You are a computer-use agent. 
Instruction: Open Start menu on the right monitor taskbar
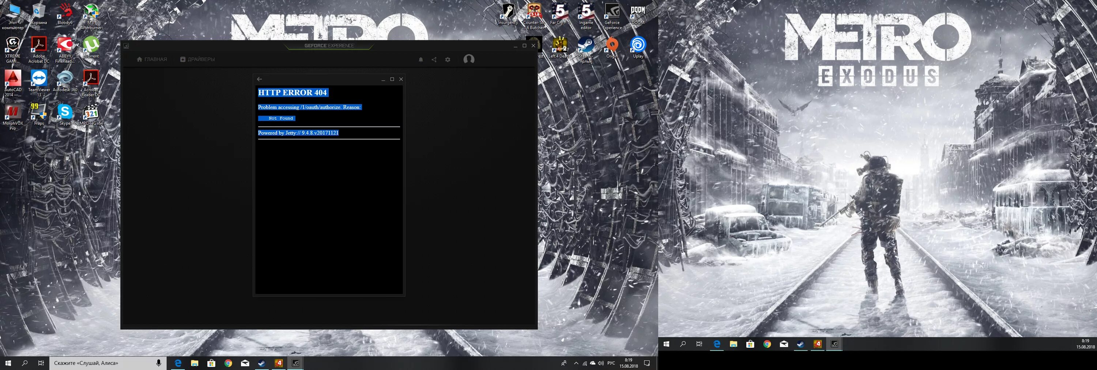click(x=667, y=344)
